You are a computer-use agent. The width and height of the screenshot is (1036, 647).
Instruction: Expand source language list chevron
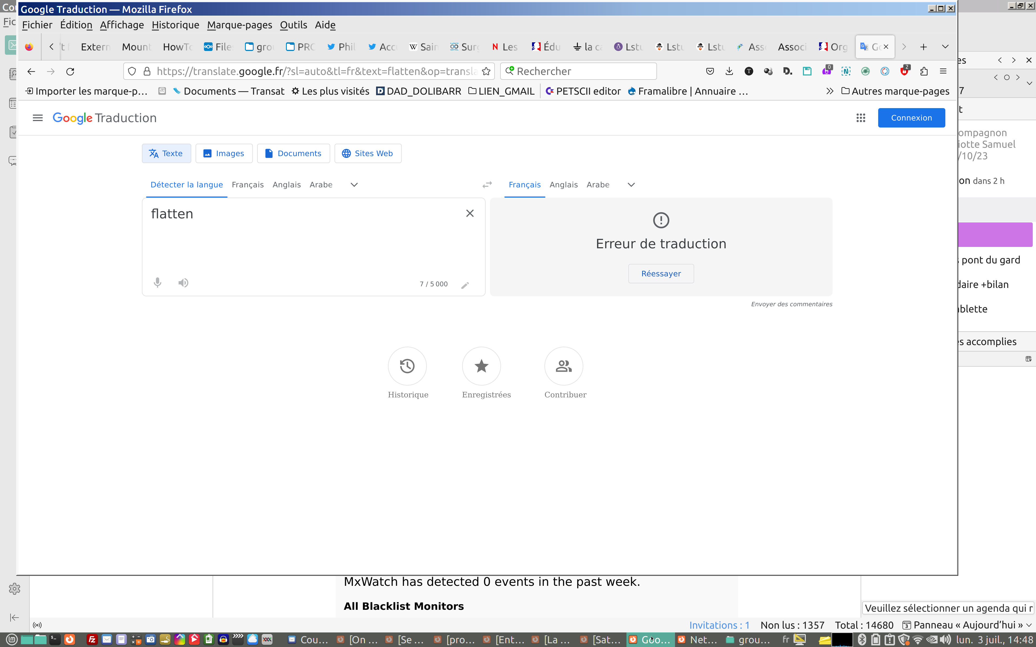tap(354, 184)
